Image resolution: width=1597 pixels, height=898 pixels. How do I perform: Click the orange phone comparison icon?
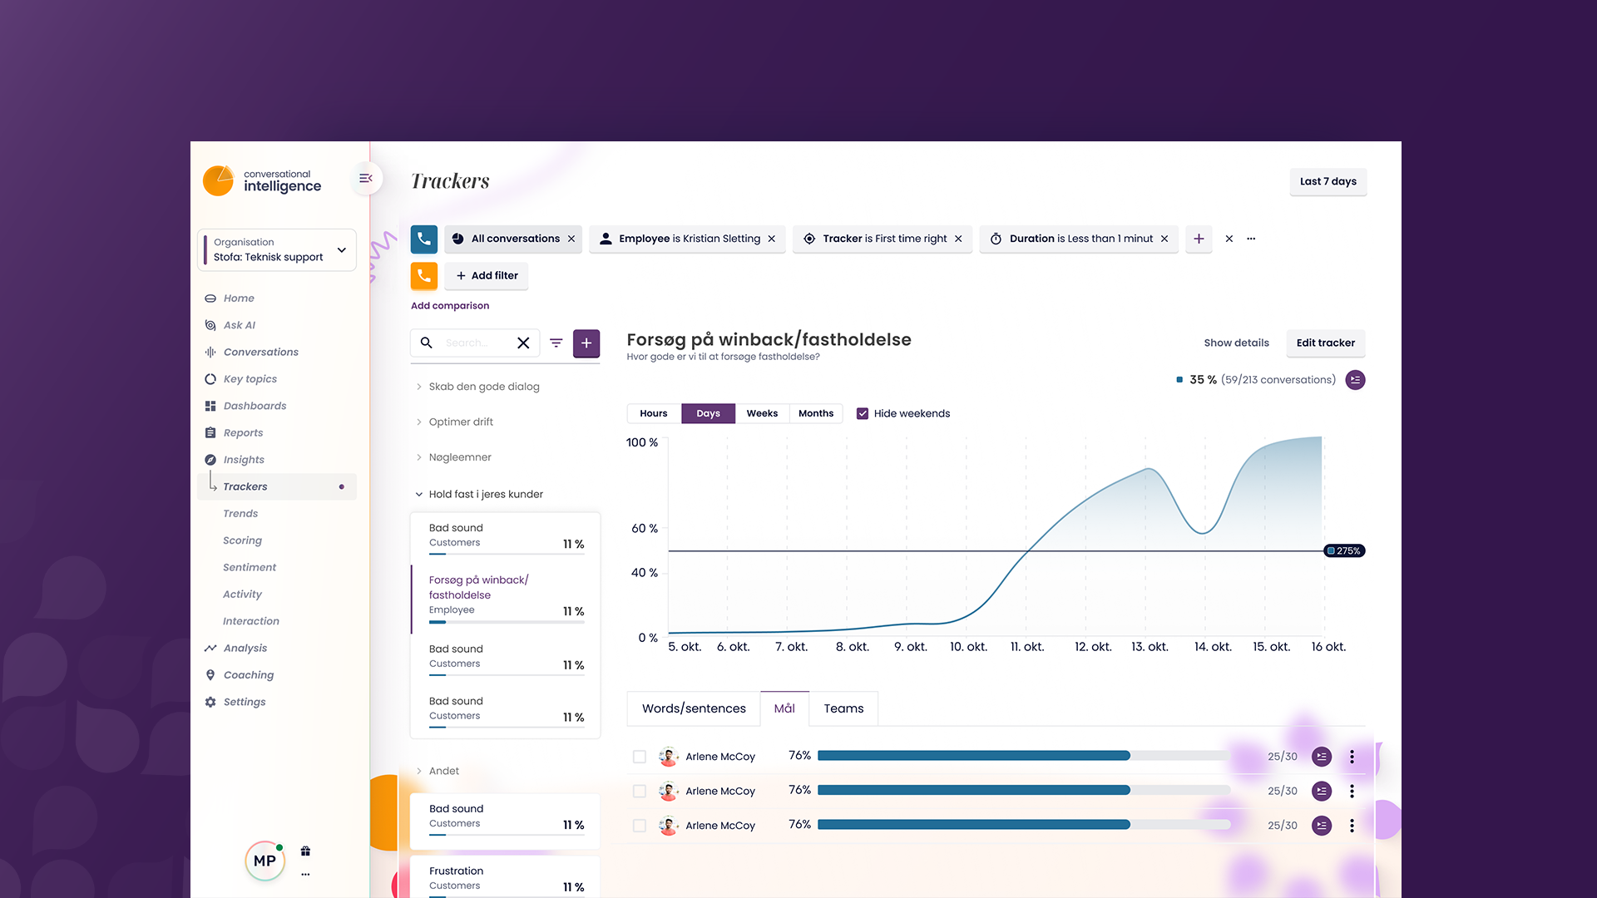pyautogui.click(x=424, y=275)
